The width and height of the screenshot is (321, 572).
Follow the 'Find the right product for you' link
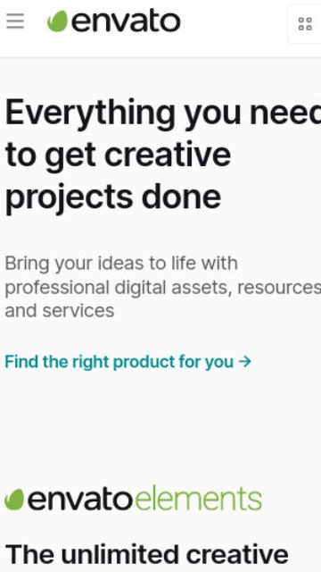[128, 362]
